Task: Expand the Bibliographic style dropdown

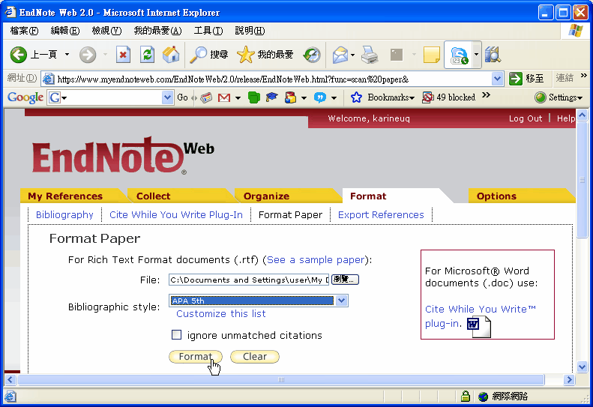Action: click(x=342, y=301)
